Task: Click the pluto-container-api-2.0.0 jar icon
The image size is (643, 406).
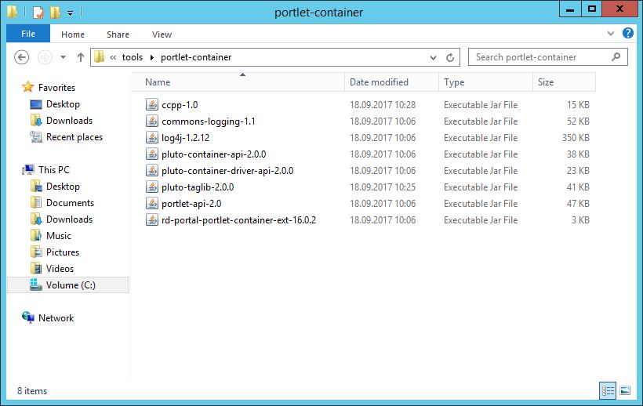Action: click(x=151, y=154)
